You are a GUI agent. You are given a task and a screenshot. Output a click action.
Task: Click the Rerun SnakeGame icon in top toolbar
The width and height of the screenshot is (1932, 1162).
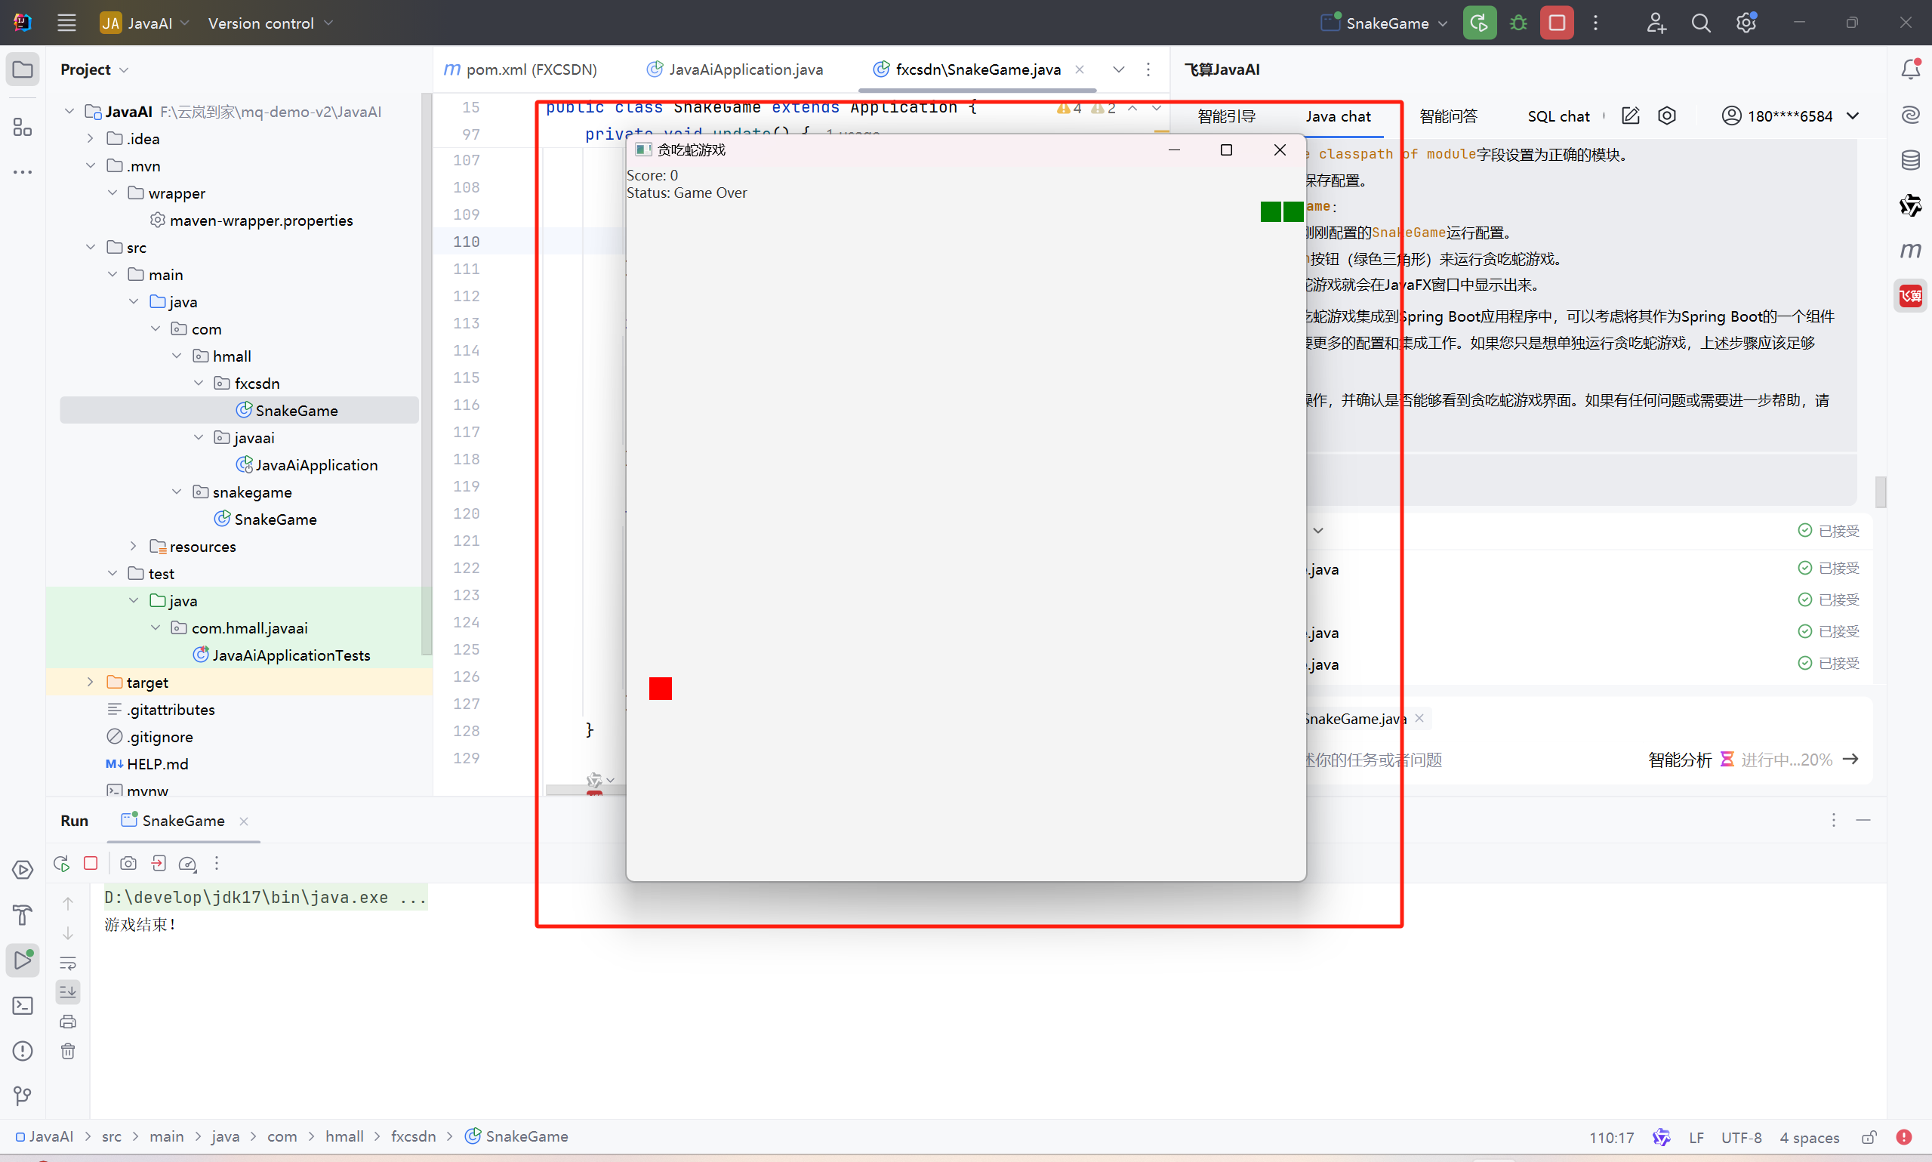(1479, 23)
